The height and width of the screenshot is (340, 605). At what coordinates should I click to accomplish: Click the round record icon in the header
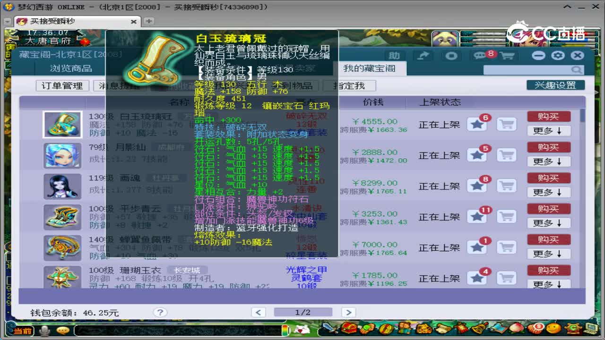(451, 56)
